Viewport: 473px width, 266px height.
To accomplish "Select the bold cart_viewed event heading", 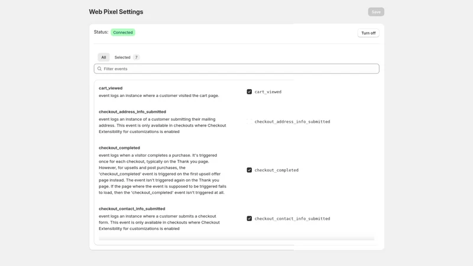I will coord(111,88).
